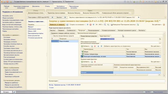Viewport: 168px width, 94px height.
Task: Click the document magnifier icon after ИКЗ
Action: coord(105,25)
